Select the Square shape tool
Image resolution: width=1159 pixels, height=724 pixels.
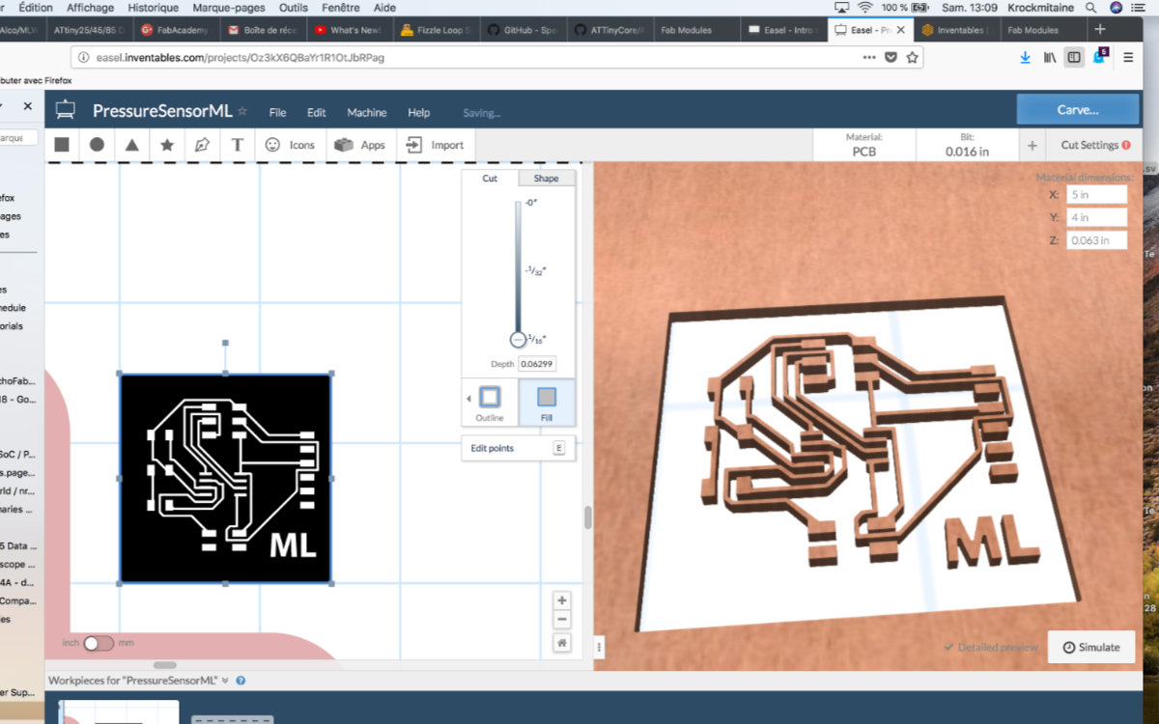coord(62,145)
